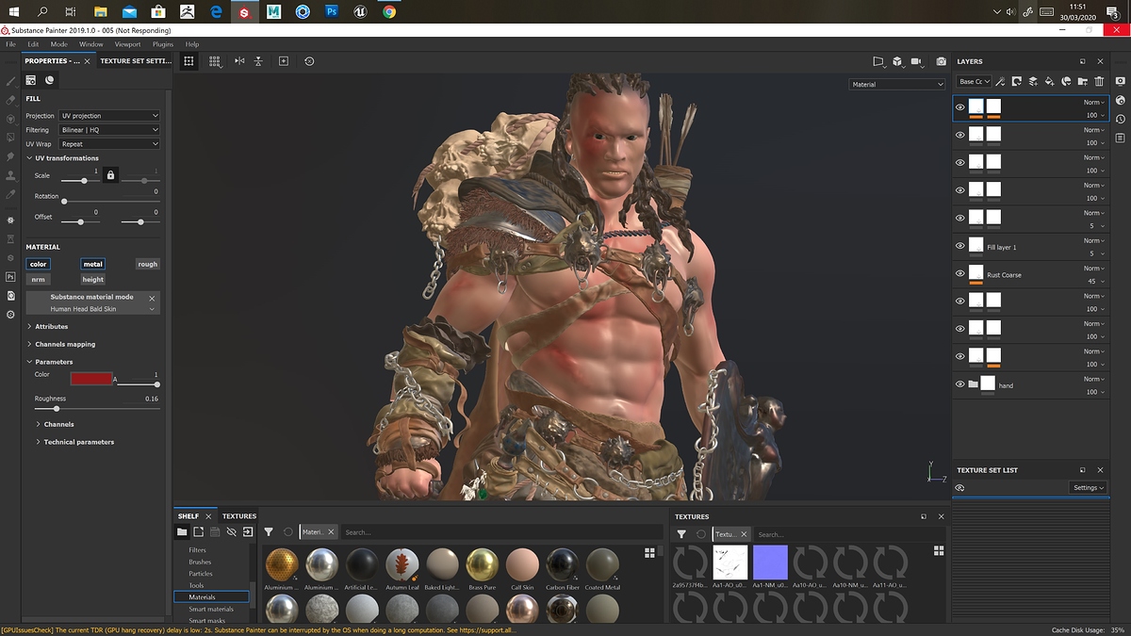Adjust the Roughness slider
Image resolution: width=1131 pixels, height=636 pixels.
[x=97, y=409]
